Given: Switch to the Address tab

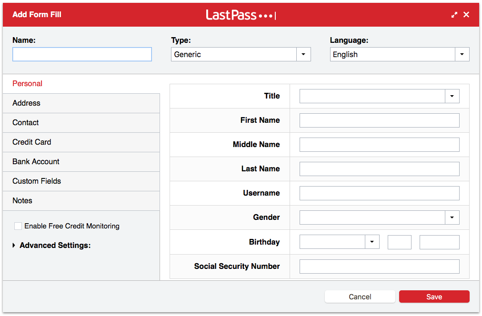Looking at the screenshot, I should click(81, 103).
